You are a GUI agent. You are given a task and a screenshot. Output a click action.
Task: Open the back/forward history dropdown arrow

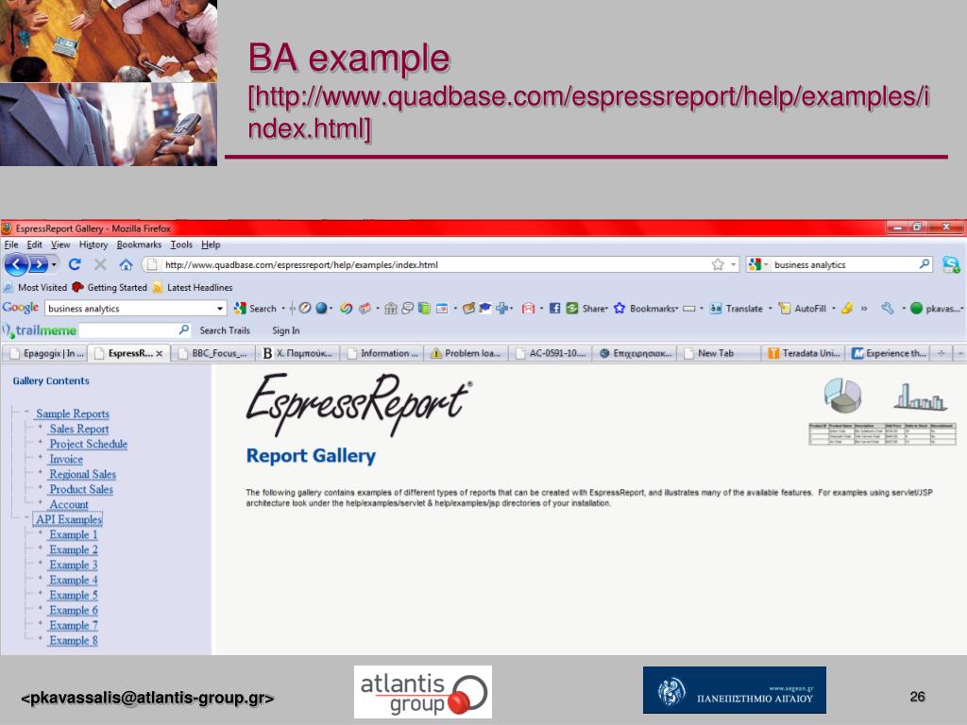[54, 264]
